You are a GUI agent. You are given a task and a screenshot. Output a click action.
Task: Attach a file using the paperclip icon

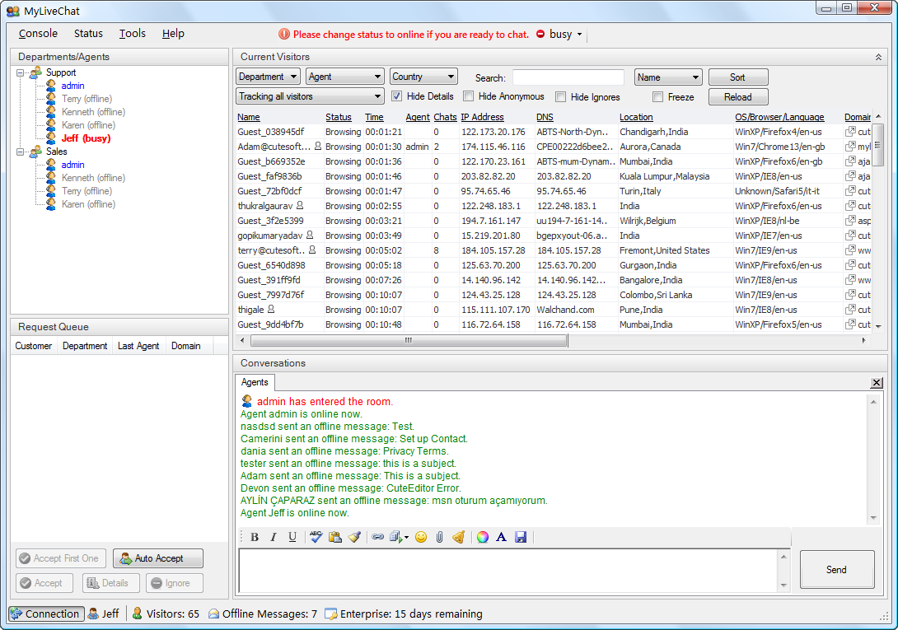441,537
